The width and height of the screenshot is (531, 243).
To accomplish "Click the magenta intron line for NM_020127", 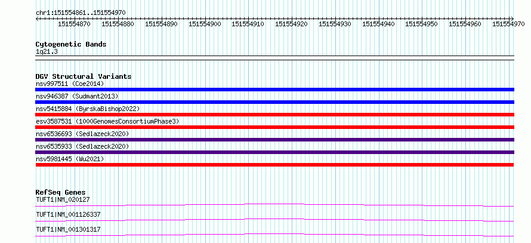I will (x=274, y=205).
